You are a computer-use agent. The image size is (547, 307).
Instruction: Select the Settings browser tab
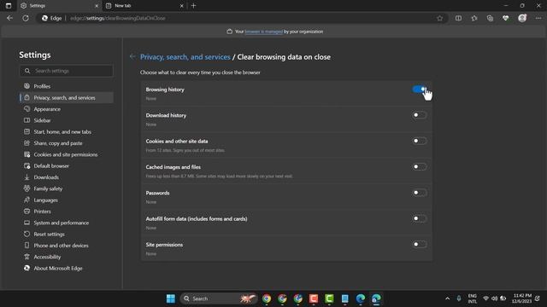point(59,6)
